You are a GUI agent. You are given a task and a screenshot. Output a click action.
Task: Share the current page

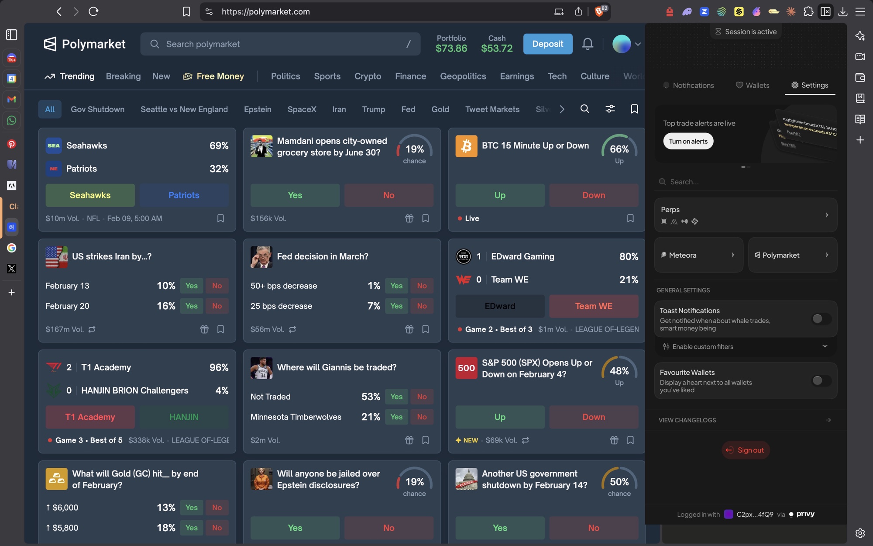[578, 11]
